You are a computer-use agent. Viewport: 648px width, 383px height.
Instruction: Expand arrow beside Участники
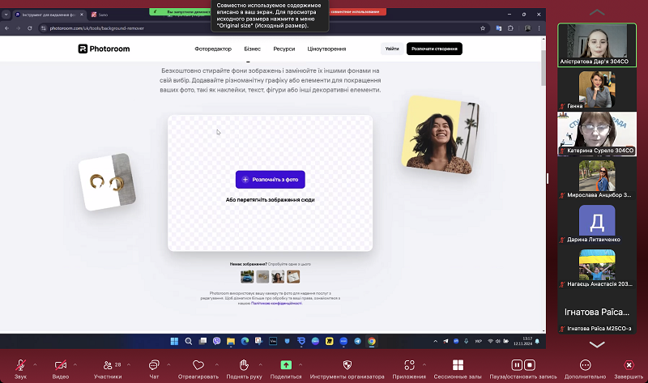129,365
